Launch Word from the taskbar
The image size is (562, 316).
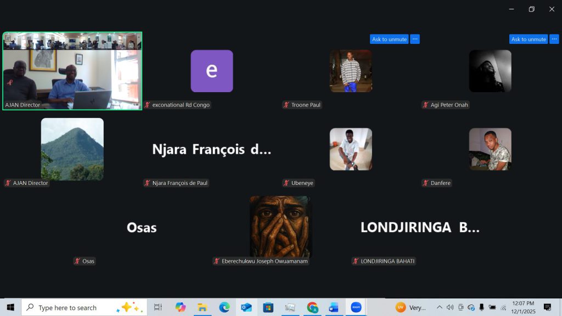pos(334,307)
